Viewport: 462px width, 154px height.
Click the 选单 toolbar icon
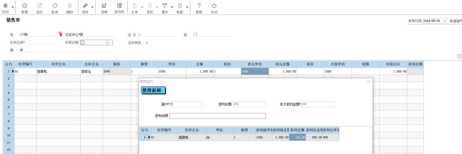[104, 6]
